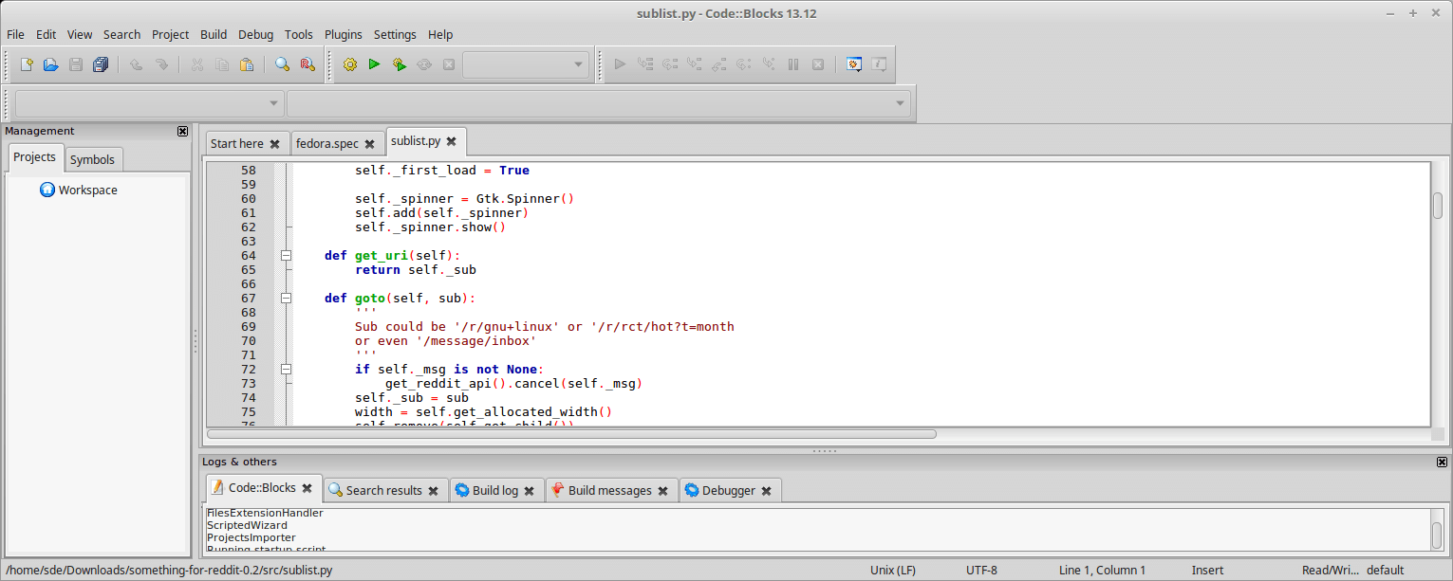Open the build target dropdown

[576, 64]
